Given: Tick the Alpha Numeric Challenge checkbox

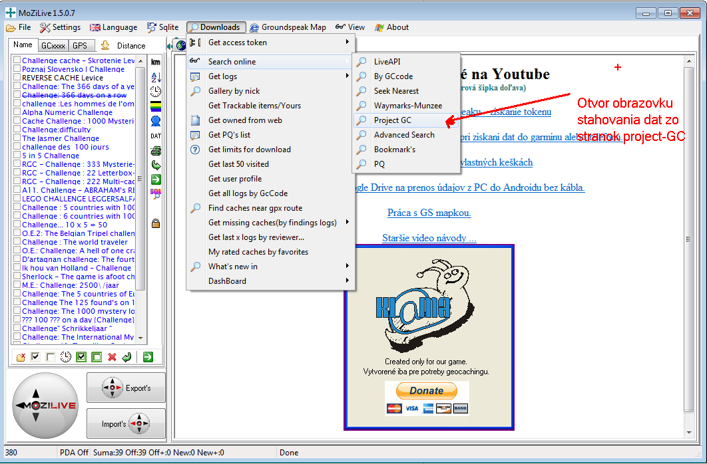Looking at the screenshot, I should click(17, 112).
